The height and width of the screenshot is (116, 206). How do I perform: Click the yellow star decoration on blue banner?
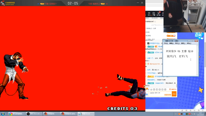tap(201, 90)
